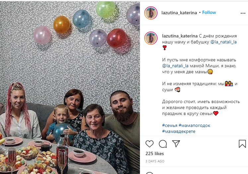Open the second @la_natali_la mention
This screenshot has width=248, height=174.
[175, 66]
